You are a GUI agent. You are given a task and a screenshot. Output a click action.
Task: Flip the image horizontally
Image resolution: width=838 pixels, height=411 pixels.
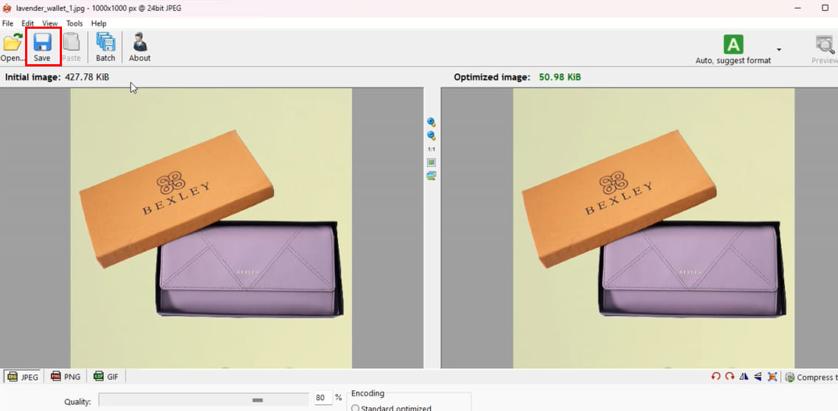(744, 377)
